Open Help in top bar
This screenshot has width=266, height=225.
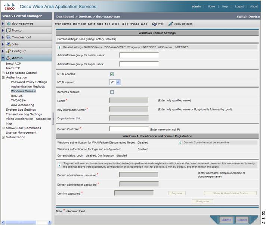[x=225, y=6]
